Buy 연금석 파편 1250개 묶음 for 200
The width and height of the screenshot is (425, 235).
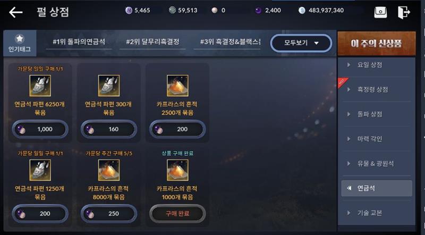[x=40, y=214]
